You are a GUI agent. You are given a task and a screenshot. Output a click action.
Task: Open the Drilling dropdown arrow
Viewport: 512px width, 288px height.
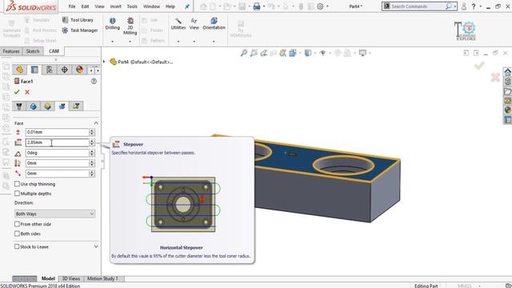112,42
